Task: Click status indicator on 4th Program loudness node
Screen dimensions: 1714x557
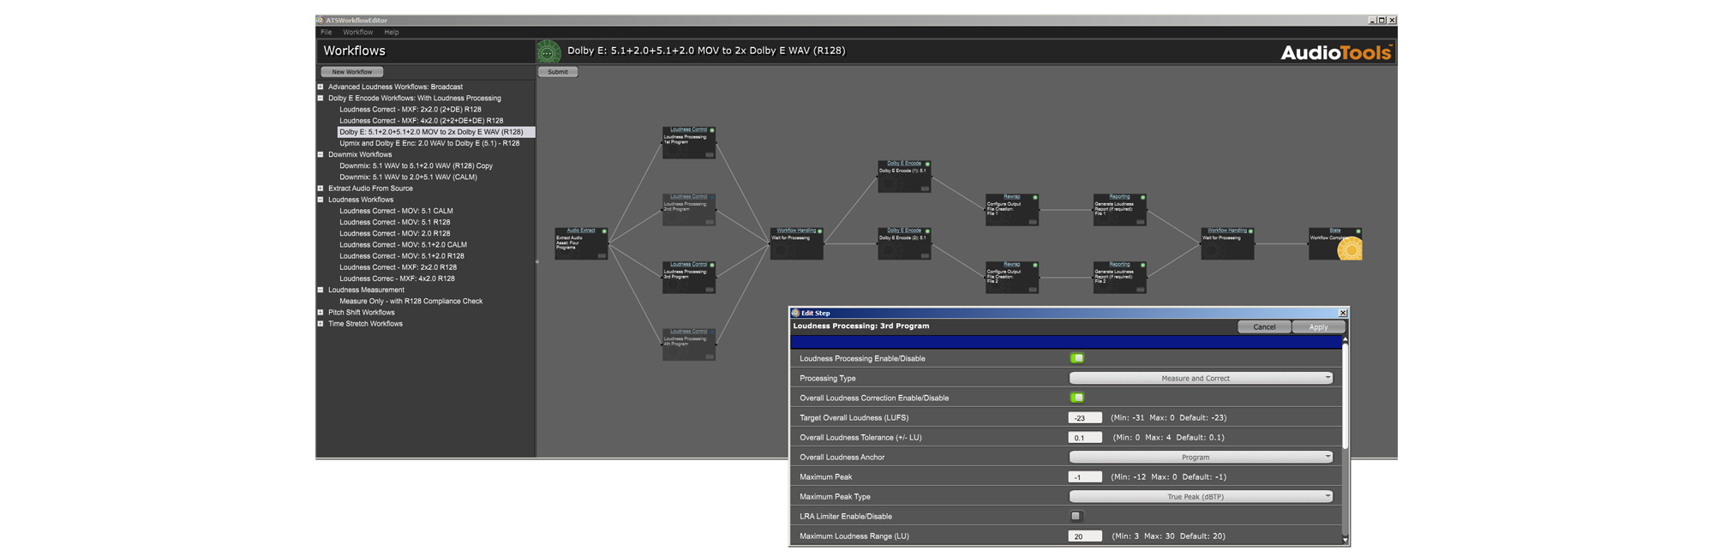Action: (712, 332)
